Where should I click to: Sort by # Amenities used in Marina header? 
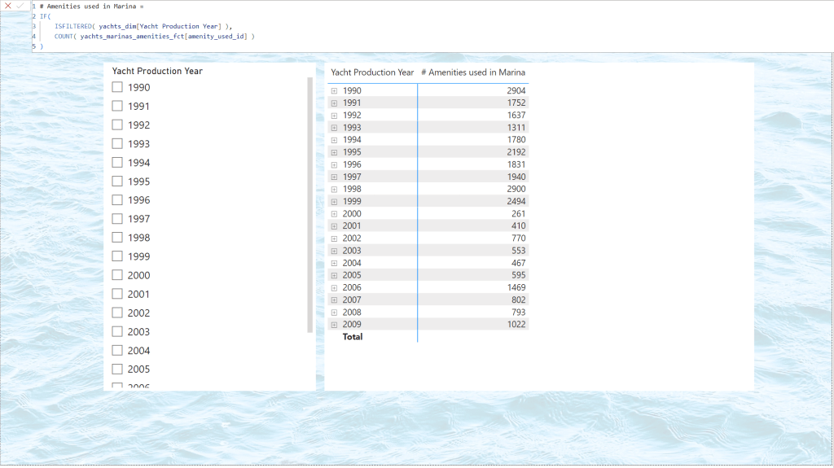pos(473,72)
